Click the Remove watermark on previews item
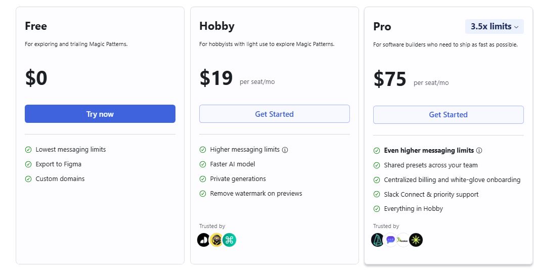The height and width of the screenshot is (271, 534). pyautogui.click(x=256, y=194)
